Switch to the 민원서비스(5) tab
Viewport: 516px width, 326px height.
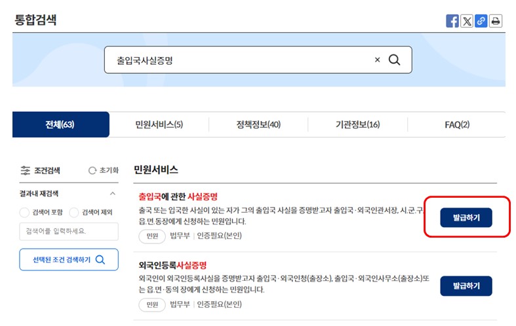pos(159,124)
